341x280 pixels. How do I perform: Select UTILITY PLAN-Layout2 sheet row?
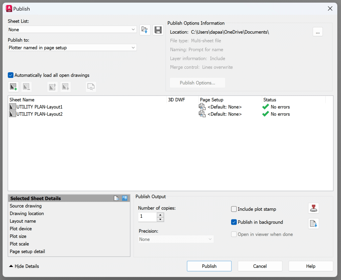pos(39,114)
